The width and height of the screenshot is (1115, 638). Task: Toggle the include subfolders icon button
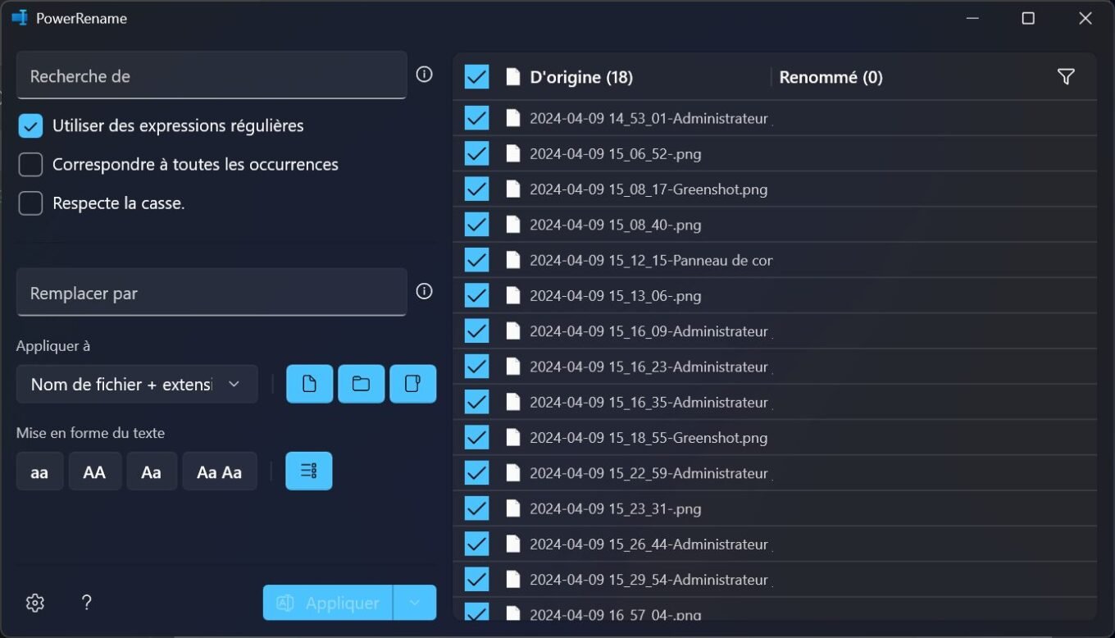[x=412, y=384]
